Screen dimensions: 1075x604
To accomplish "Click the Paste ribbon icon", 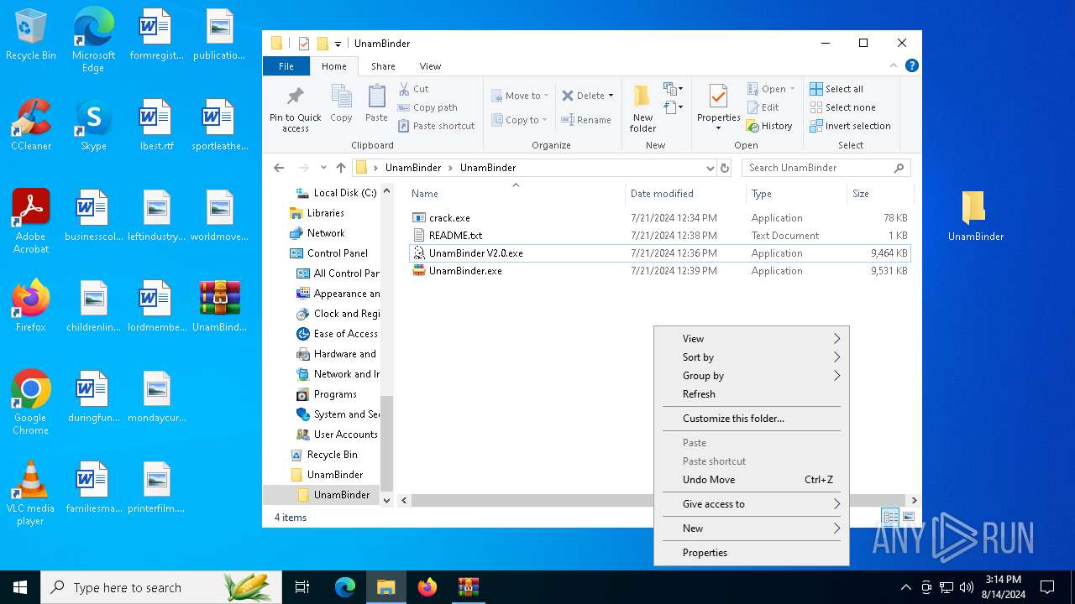I will click(x=376, y=96).
